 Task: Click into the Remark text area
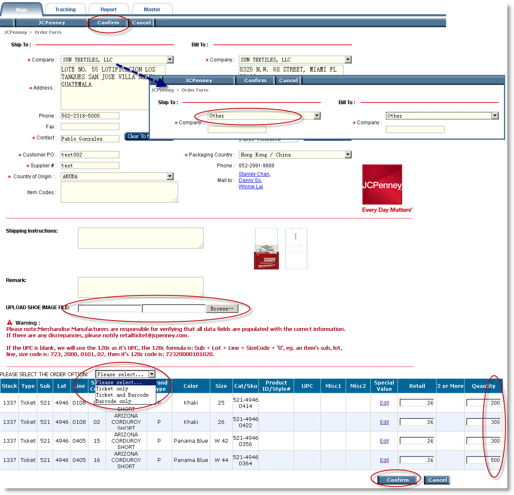[x=141, y=287]
